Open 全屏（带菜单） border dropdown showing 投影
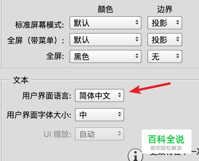 [x=165, y=40]
